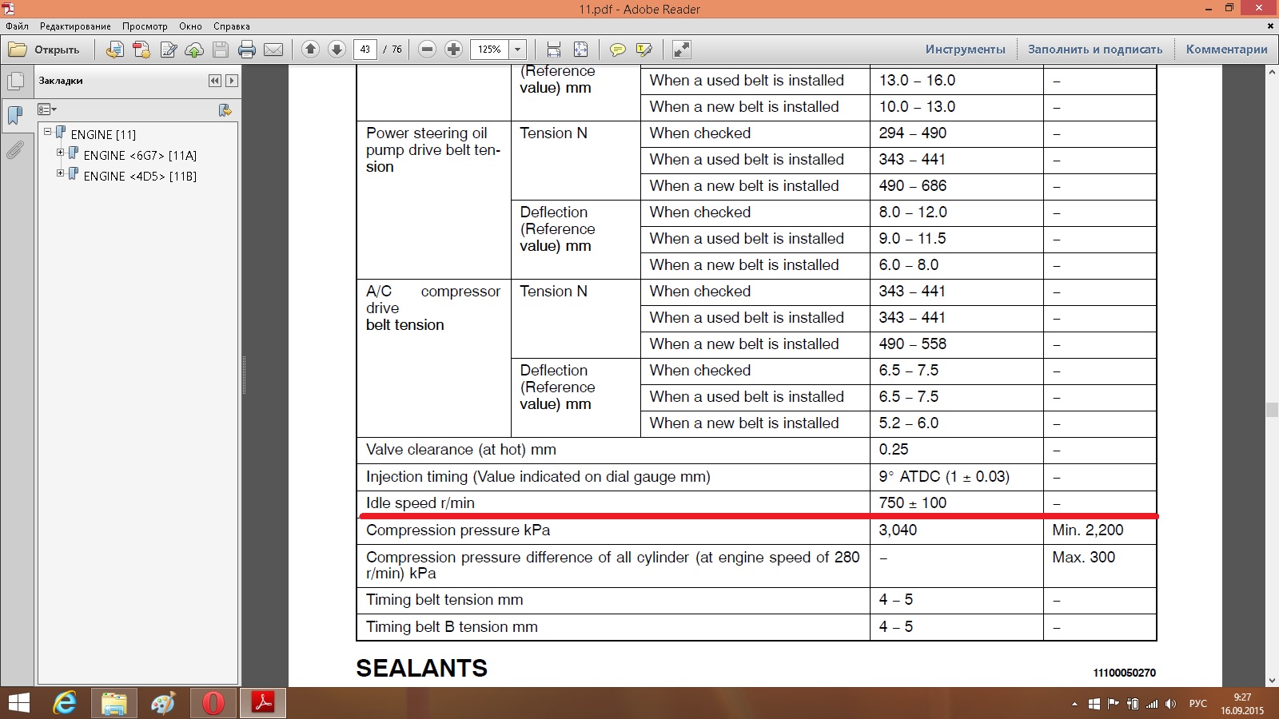Add a sticky note comment

[x=617, y=50]
